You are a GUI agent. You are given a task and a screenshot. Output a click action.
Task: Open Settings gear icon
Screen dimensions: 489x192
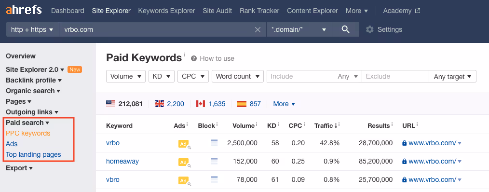(x=369, y=29)
